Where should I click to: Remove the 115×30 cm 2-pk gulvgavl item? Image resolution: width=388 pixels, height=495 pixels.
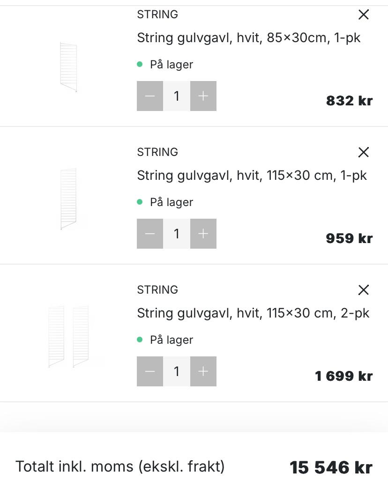(363, 290)
